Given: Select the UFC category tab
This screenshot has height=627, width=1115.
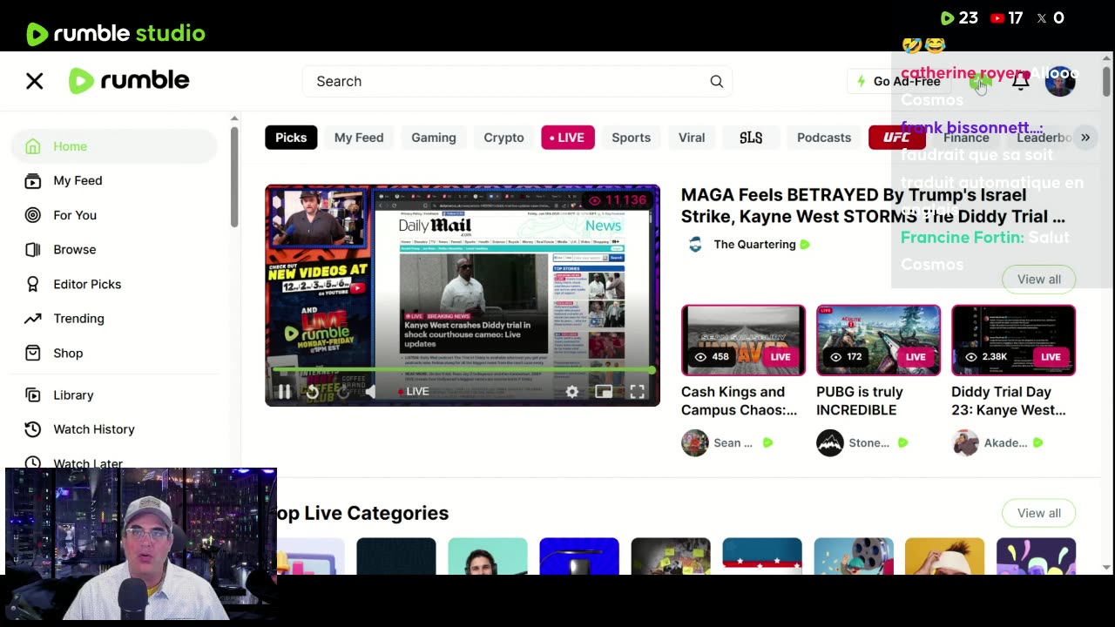Looking at the screenshot, I should [x=896, y=138].
